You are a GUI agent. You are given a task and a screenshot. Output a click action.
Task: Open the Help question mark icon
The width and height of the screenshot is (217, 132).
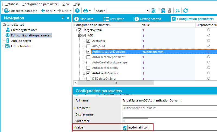coord(77,11)
